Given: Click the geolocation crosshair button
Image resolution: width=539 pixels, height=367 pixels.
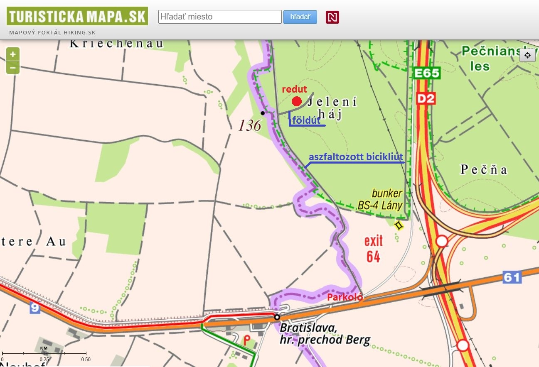Looking at the screenshot, I should 527,55.
